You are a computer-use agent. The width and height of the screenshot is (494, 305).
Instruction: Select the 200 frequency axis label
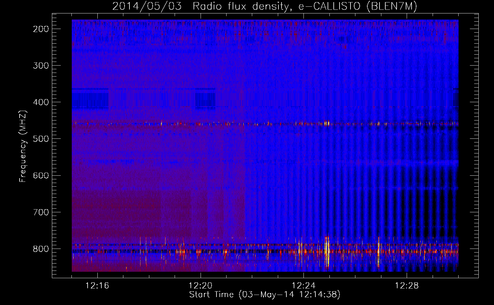pos(41,29)
